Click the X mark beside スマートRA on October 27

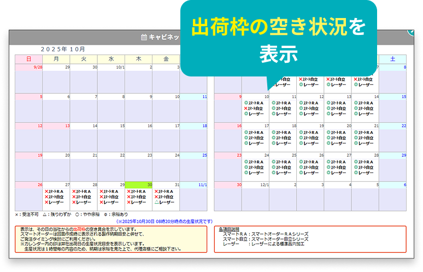[x=46, y=191]
